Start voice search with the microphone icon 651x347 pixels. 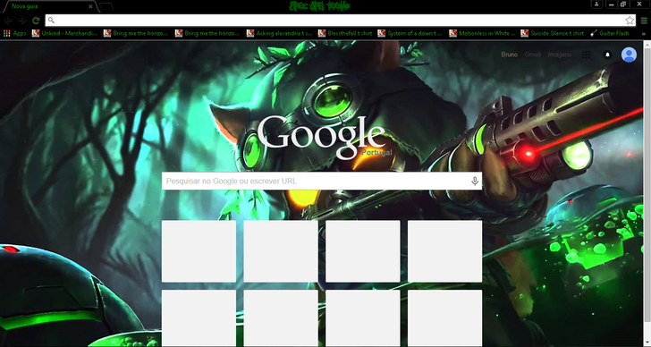[475, 181]
